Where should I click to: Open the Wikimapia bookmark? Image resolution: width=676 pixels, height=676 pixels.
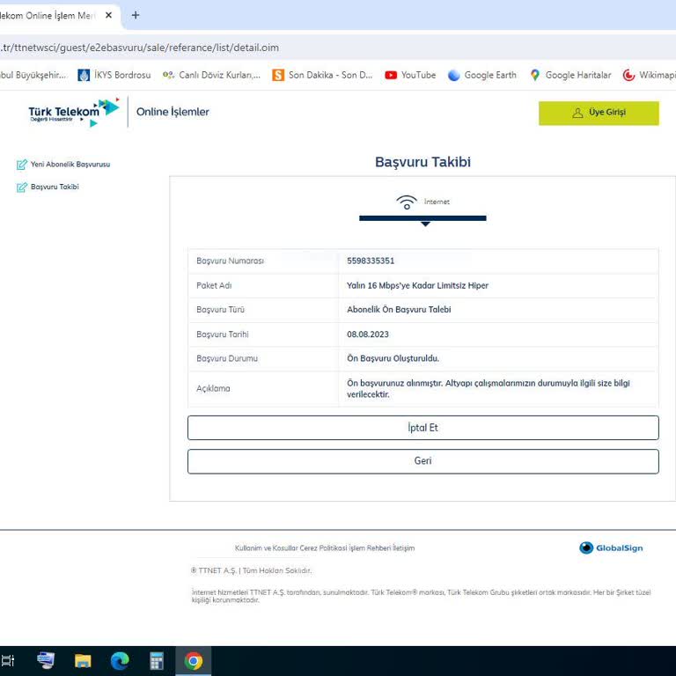click(649, 75)
